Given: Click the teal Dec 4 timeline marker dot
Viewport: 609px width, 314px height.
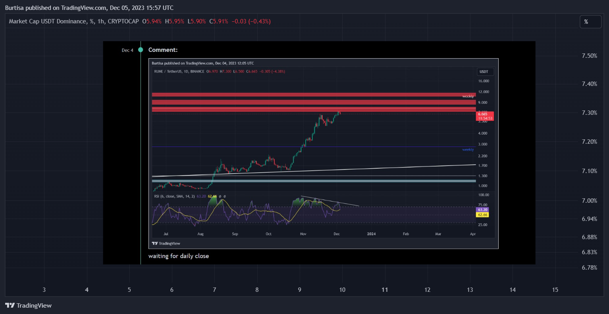Looking at the screenshot, I should (141, 50).
